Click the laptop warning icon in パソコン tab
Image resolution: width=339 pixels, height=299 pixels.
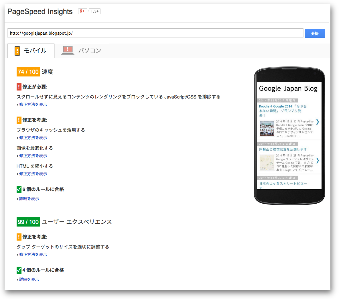tap(68, 50)
